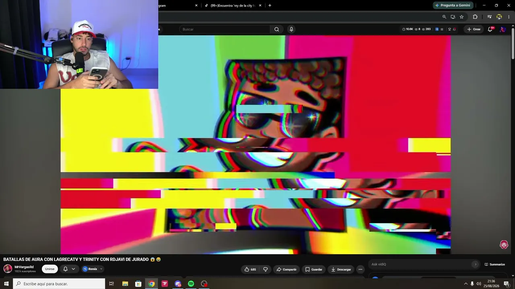Open Task View on the taskbar
515x289 pixels.
[x=112, y=284]
